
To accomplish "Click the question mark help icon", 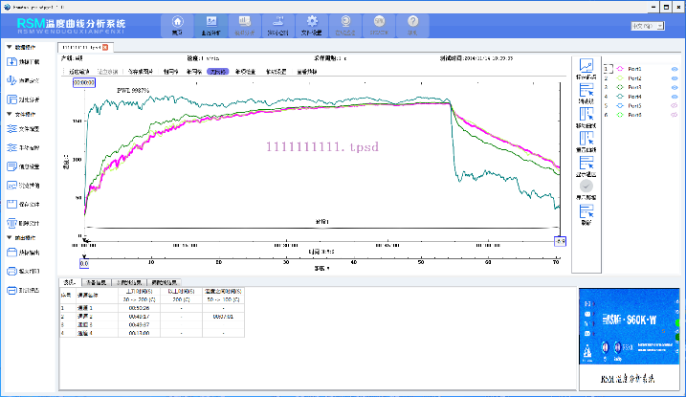I will click(413, 23).
